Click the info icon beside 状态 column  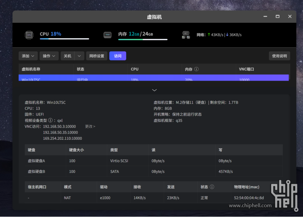click(x=212, y=187)
